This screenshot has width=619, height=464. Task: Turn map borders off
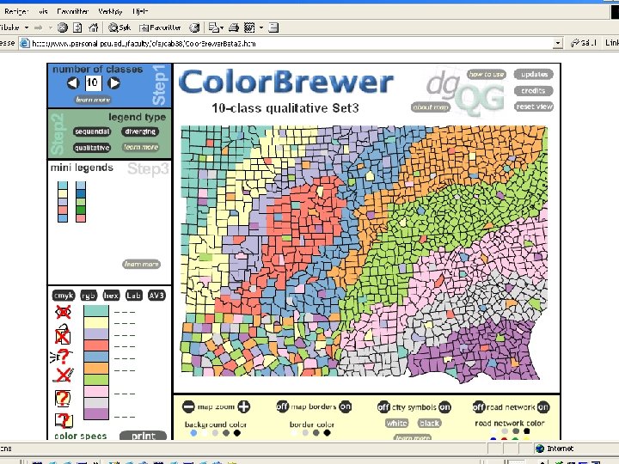coord(282,406)
